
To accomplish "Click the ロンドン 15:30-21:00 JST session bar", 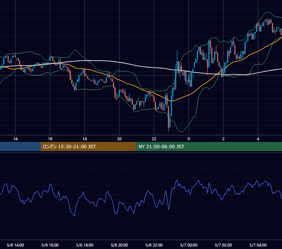I will [x=88, y=146].
